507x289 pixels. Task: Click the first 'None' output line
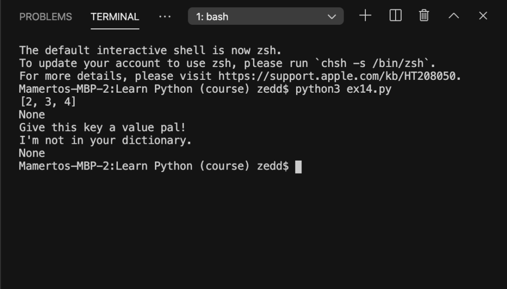[x=32, y=115]
